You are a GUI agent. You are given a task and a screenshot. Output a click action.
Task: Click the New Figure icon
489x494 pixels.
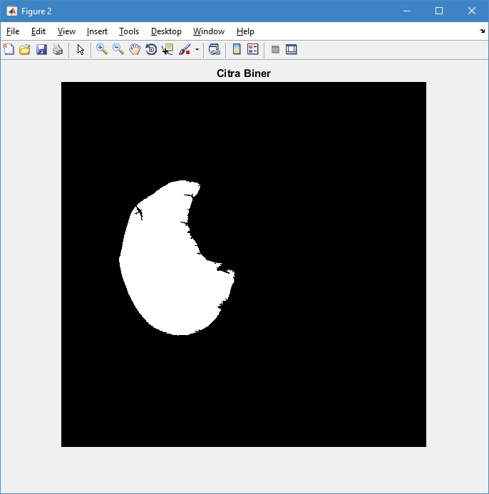(9, 49)
